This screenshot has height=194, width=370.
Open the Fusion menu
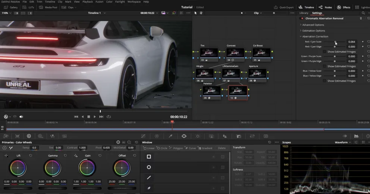pos(99,1)
